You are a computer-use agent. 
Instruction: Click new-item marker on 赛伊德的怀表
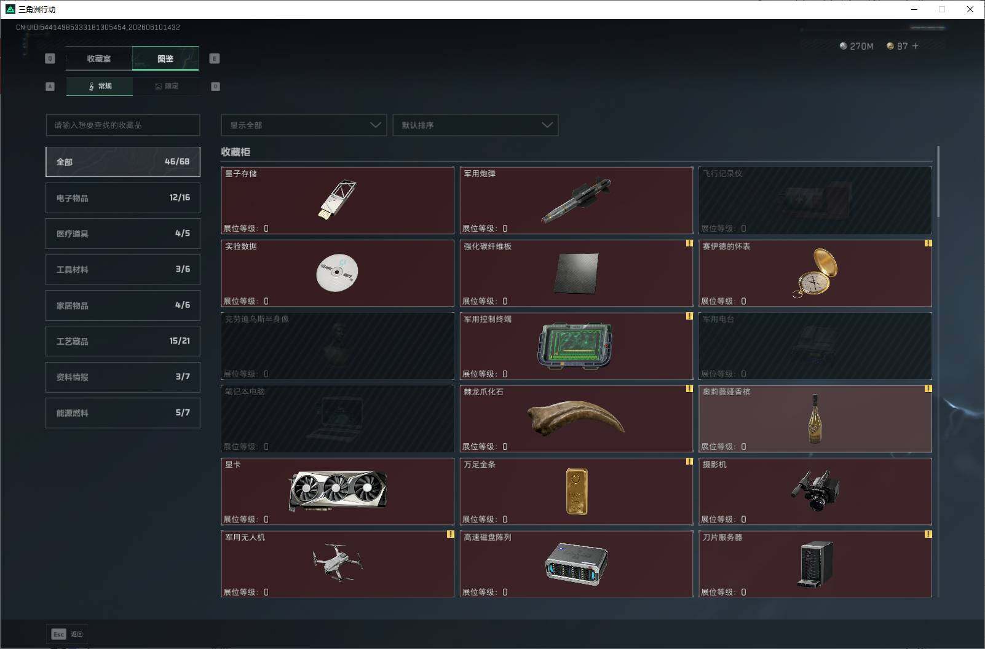pos(928,243)
